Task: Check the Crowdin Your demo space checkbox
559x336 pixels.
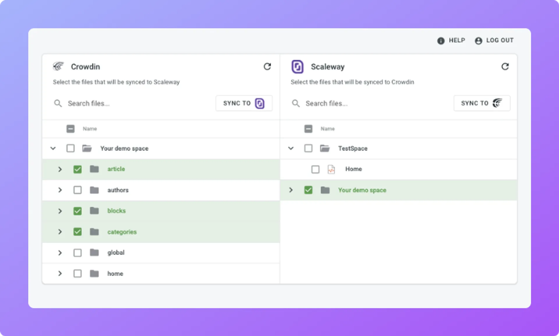Action: click(70, 148)
